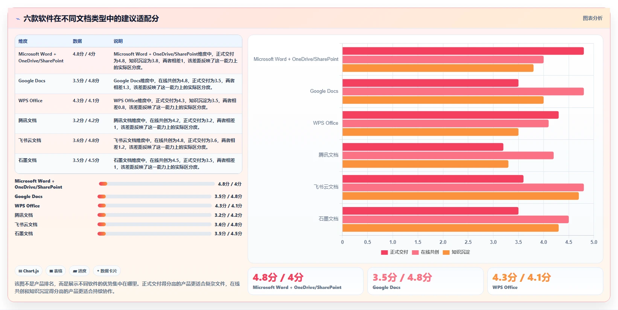The image size is (618, 310).
Task: Open the 3.5分 / 4.8分 Google Docs data card
Action: (x=425, y=281)
